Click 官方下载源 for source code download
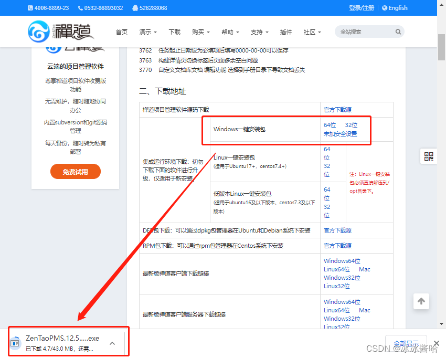446x358 pixels. 337,110
